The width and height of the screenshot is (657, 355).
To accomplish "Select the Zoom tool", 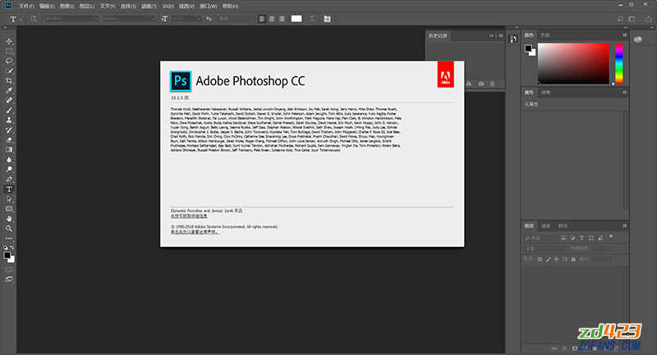I will [x=9, y=229].
